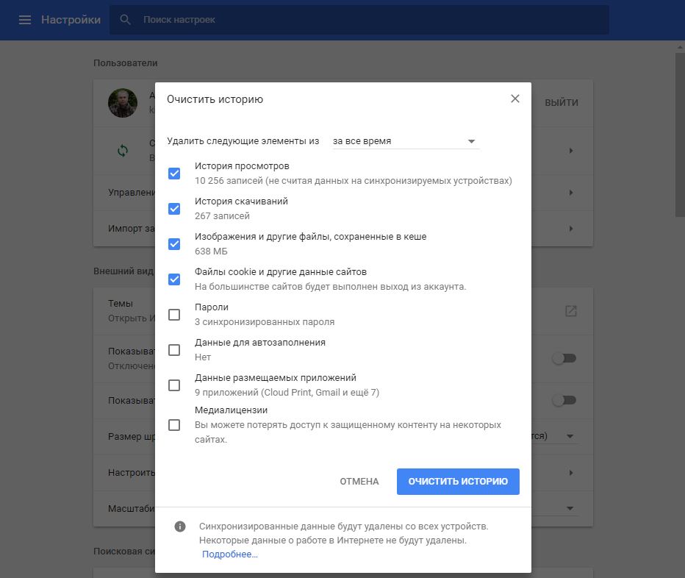Close the Очистить историю dialog

click(514, 99)
